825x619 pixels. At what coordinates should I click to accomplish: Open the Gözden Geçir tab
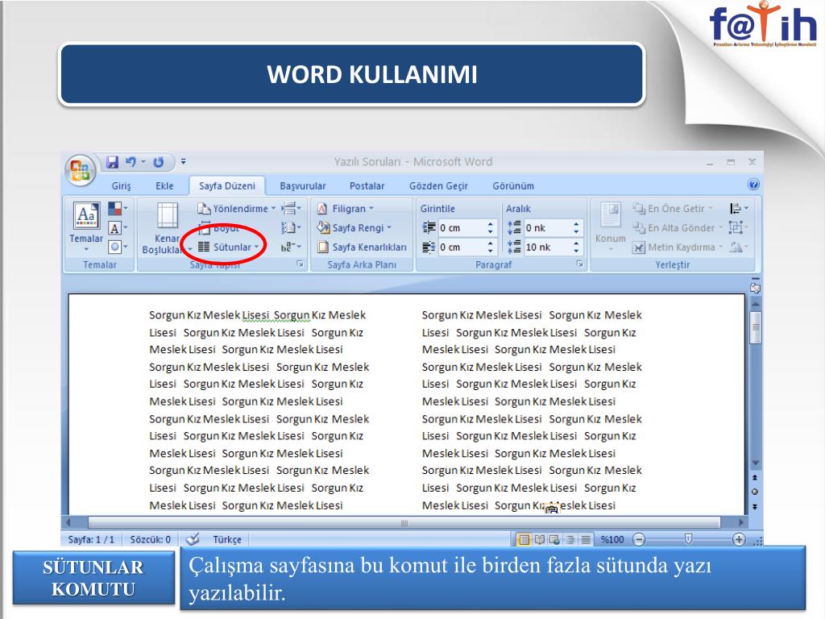(438, 186)
